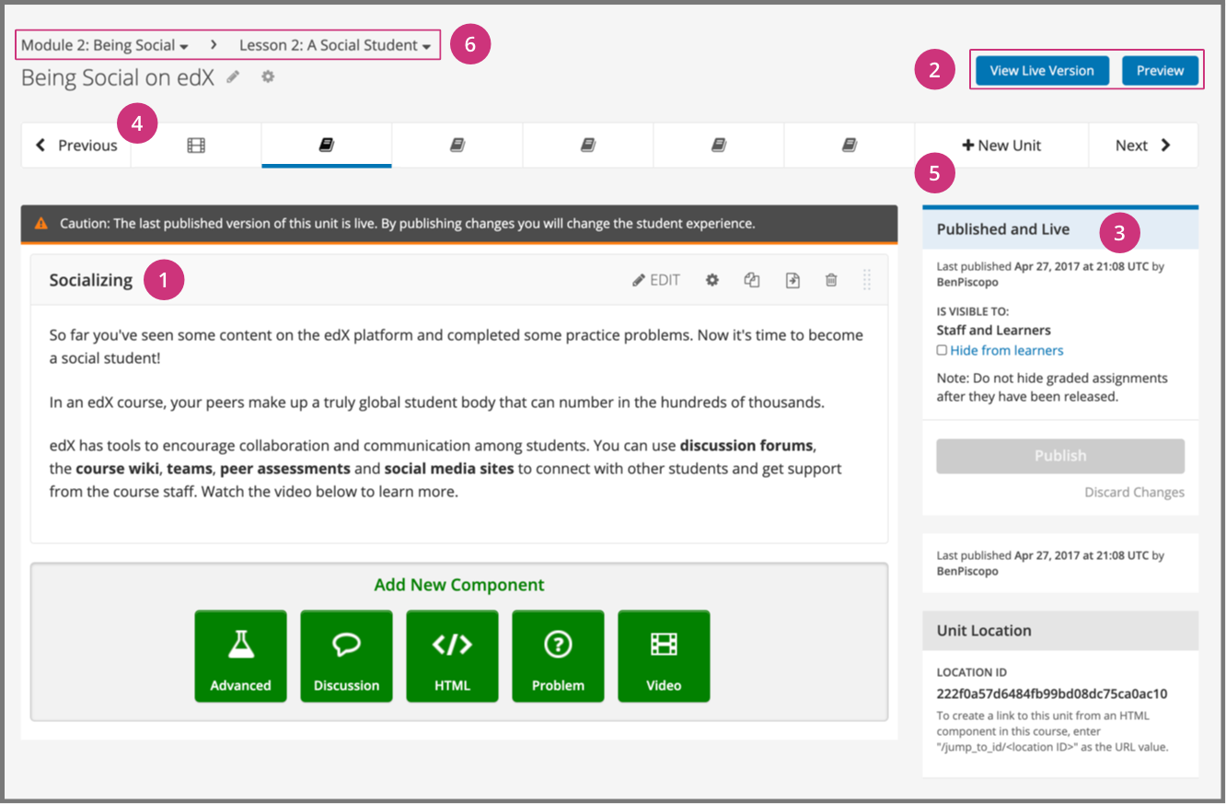1226x804 pixels.
Task: Expand Module 2: Being Social dropdown
Action: tap(105, 45)
